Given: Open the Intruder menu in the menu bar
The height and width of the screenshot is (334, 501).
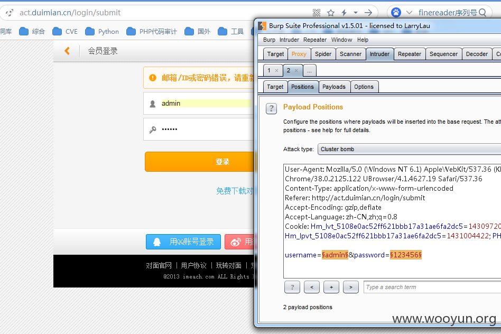Looking at the screenshot, I should 289,40.
